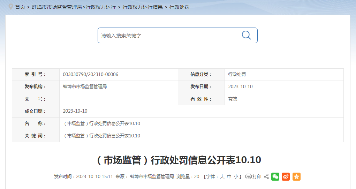
Task: Set font size to 小
Action: click(x=236, y=176)
